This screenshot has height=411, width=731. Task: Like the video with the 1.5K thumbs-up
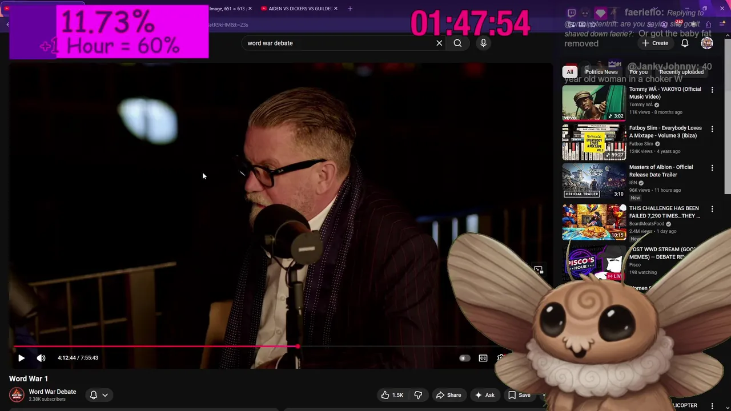coord(392,395)
